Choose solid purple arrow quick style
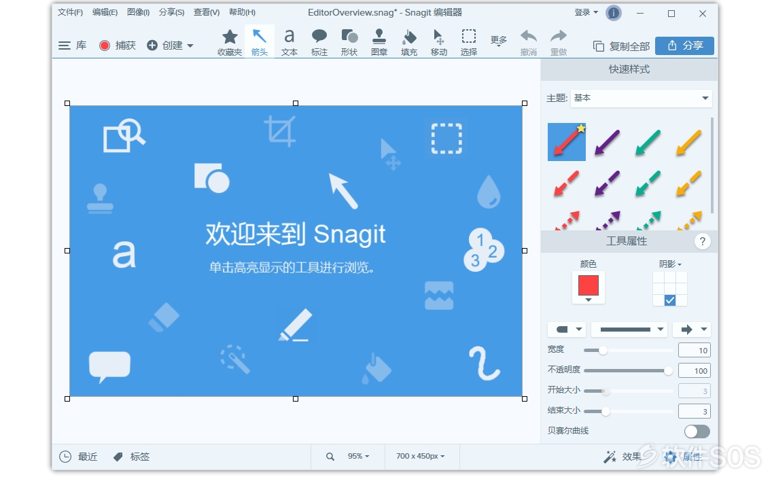This screenshot has height=477, width=772. [x=607, y=142]
